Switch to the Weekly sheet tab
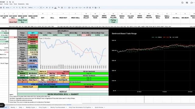This screenshot has width=195, height=109. [x=13, y=107]
